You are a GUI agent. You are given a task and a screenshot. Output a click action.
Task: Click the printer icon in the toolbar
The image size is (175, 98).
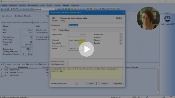click(8, 9)
